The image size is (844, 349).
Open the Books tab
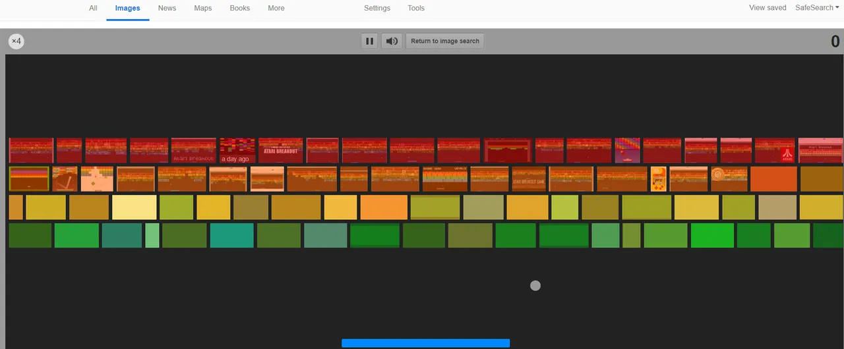click(240, 8)
